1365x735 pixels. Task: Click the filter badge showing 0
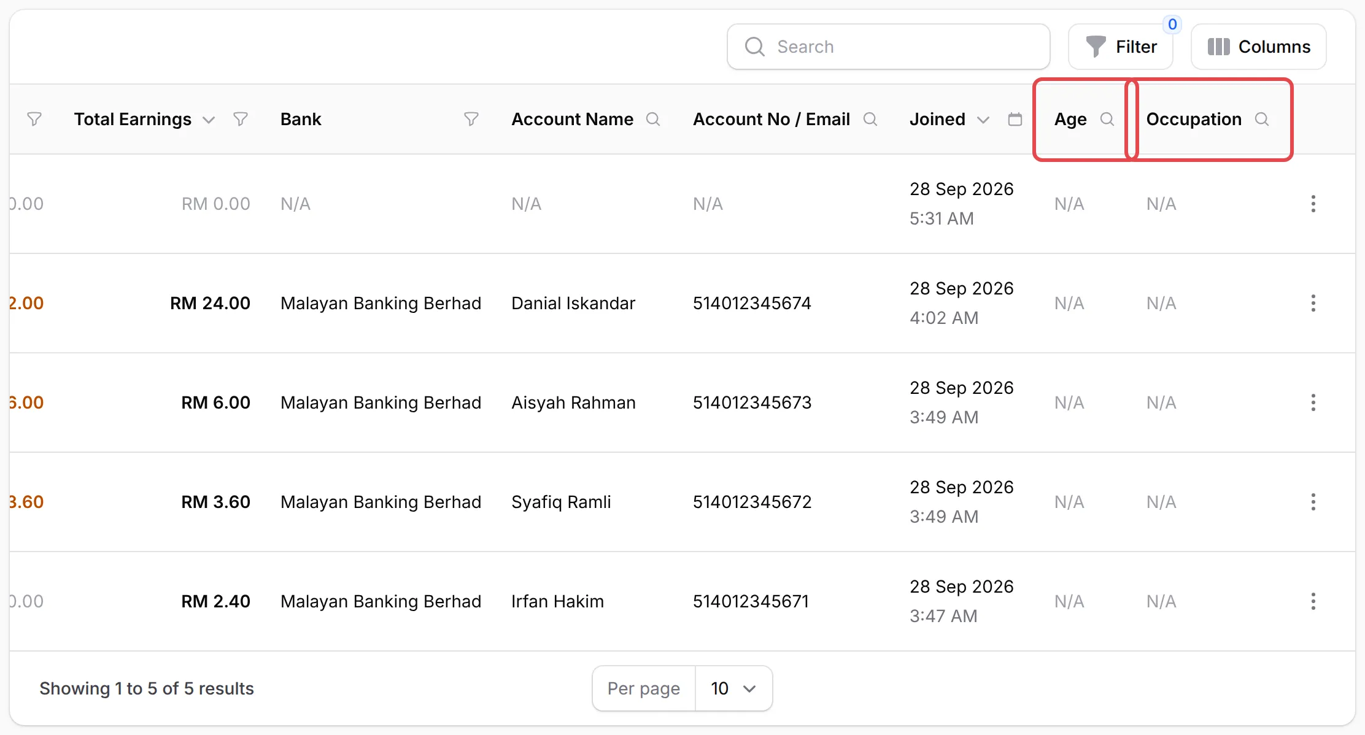point(1172,25)
